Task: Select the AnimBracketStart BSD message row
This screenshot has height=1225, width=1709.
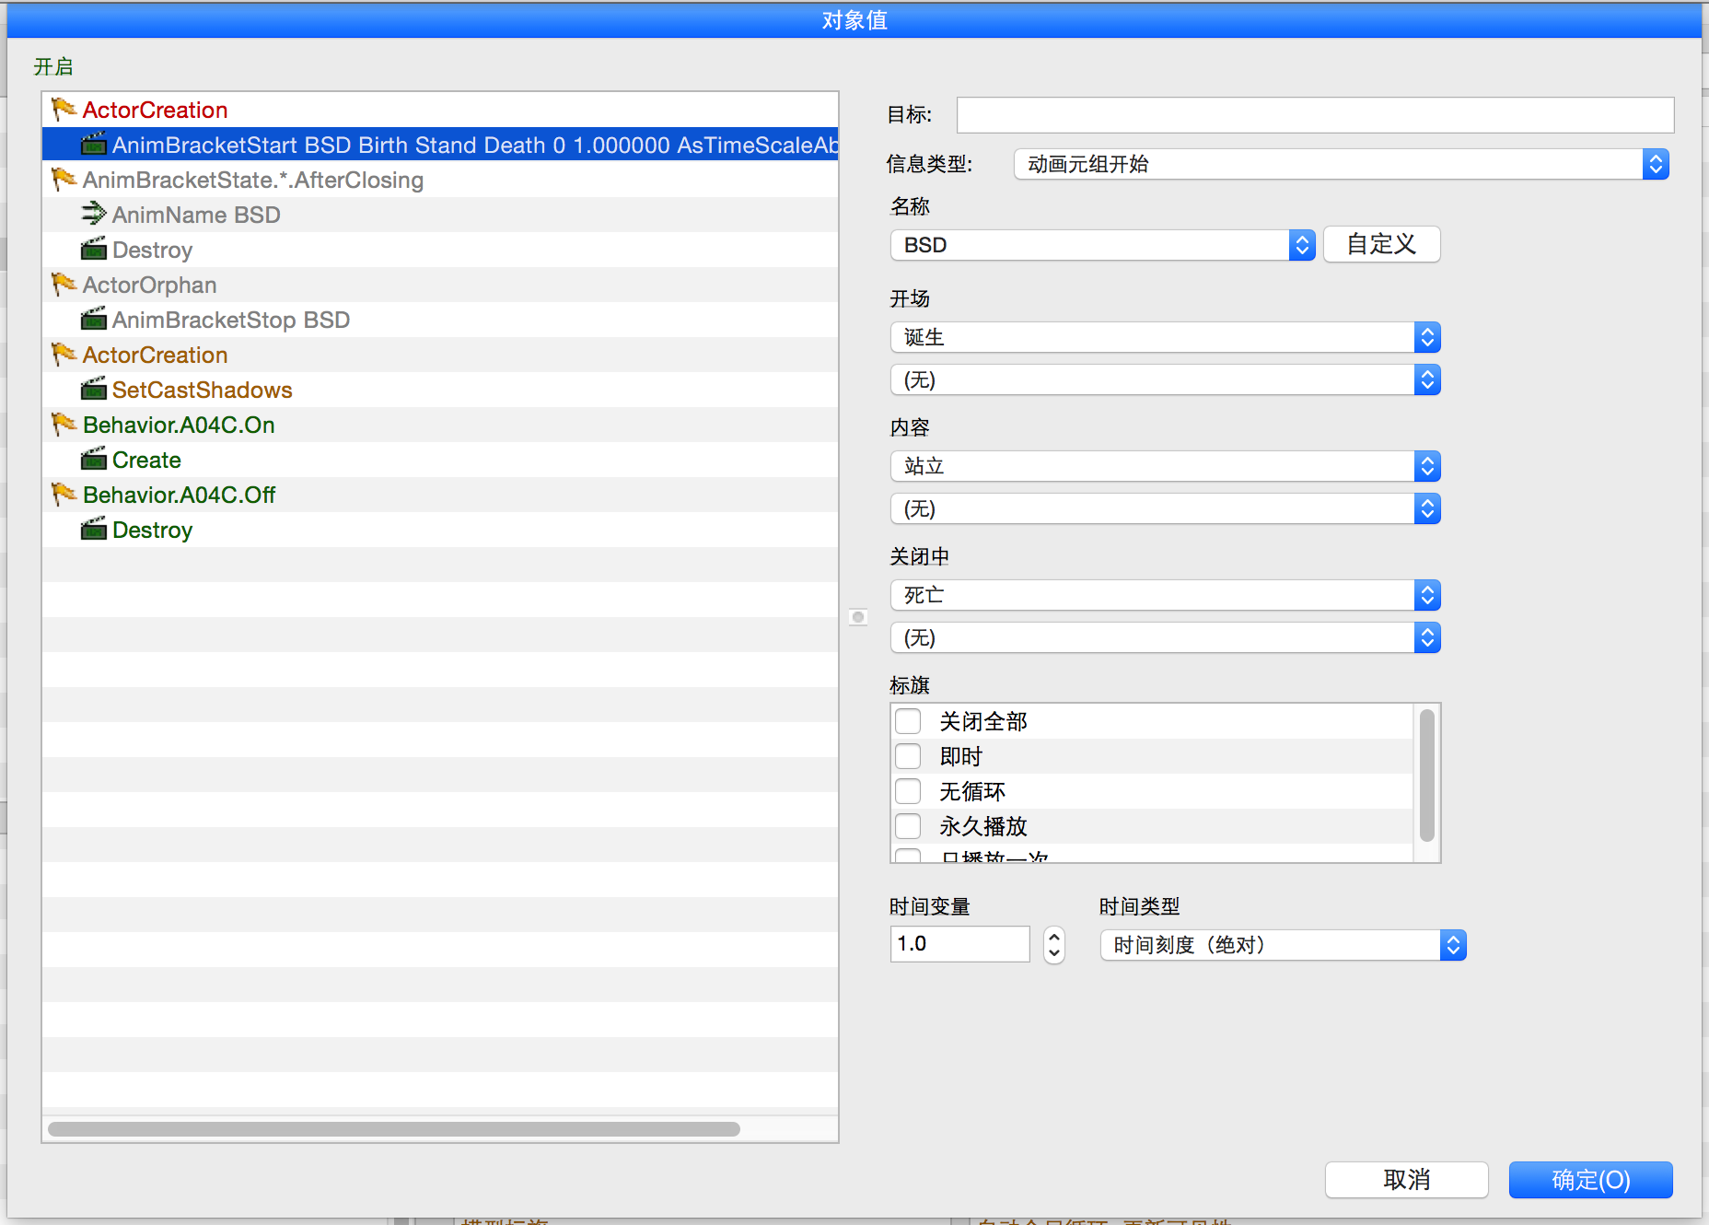Action: (x=440, y=145)
